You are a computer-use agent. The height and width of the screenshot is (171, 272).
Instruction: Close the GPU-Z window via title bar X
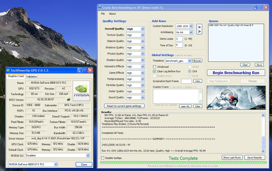pos(90,70)
